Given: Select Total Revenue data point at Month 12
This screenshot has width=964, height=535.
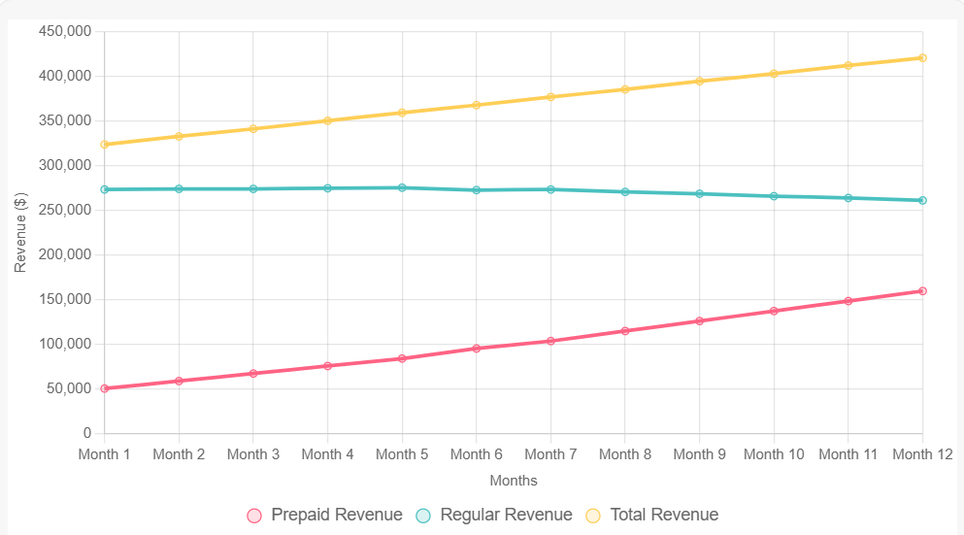Looking at the screenshot, I should pos(922,58).
